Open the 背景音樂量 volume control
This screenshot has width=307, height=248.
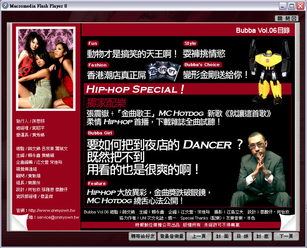pyautogui.click(x=172, y=236)
